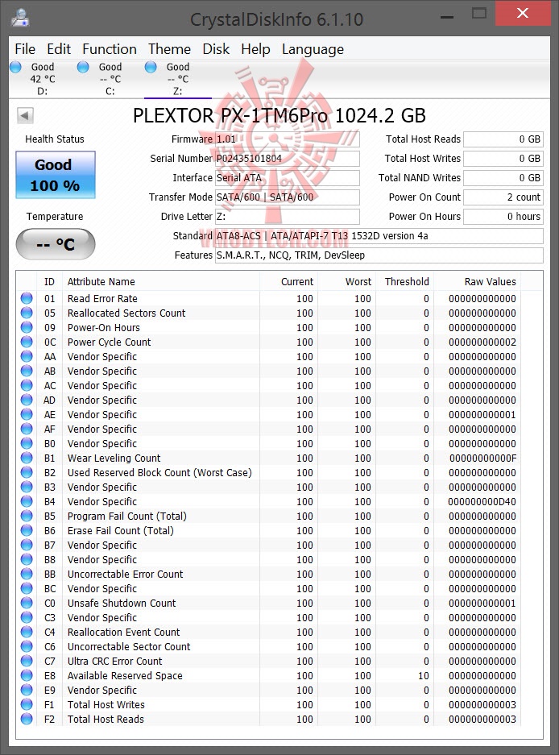Select raw value 000000000D40 in B4 row
Viewport: 559px width, 755px height.
point(482,502)
